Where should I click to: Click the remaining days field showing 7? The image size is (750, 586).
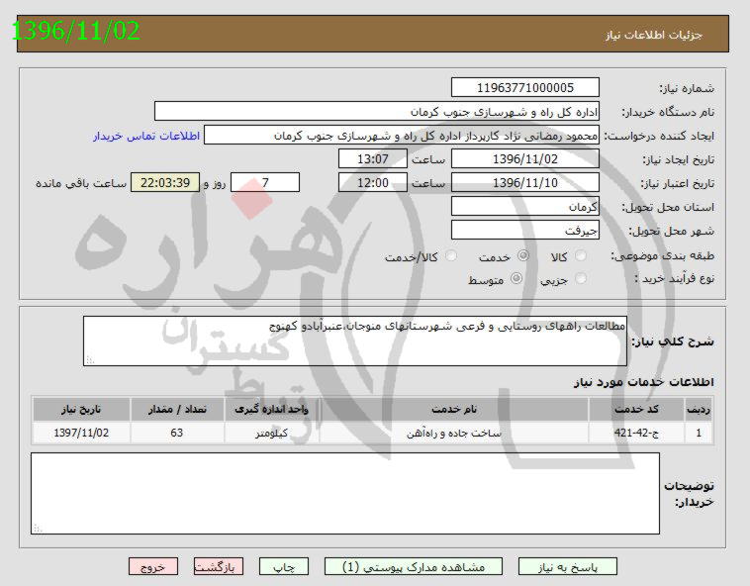[265, 183]
